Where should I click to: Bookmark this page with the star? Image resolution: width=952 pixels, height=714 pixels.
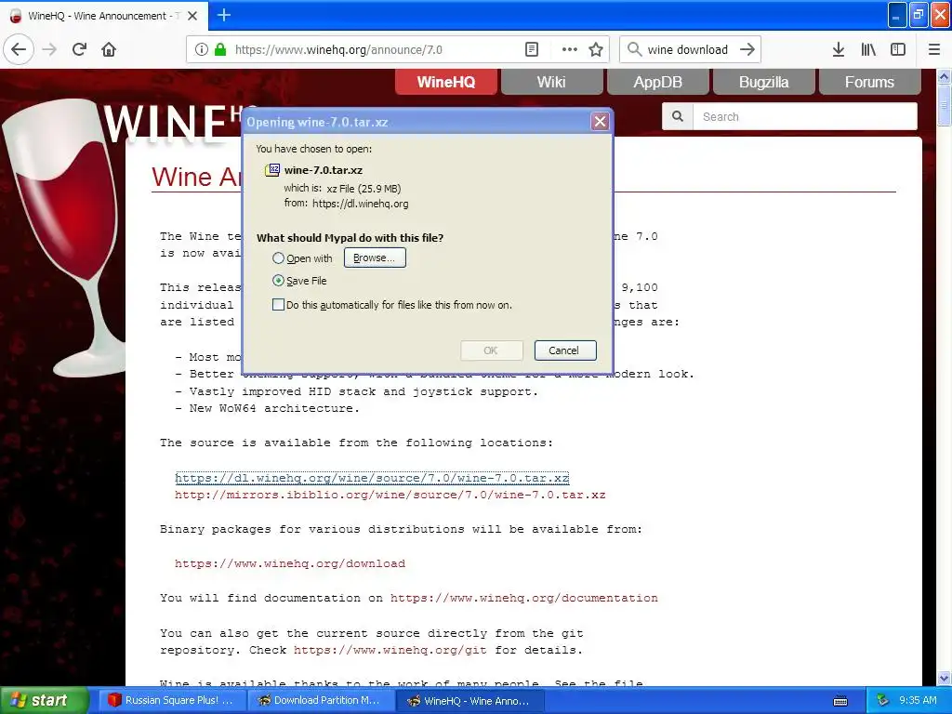click(x=596, y=49)
